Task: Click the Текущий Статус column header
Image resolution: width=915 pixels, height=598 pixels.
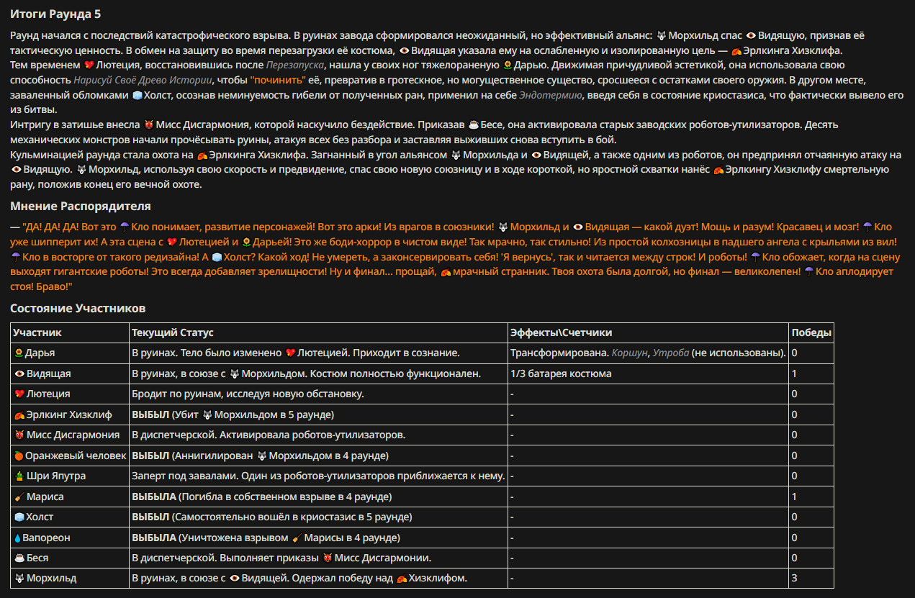Action: click(x=173, y=332)
